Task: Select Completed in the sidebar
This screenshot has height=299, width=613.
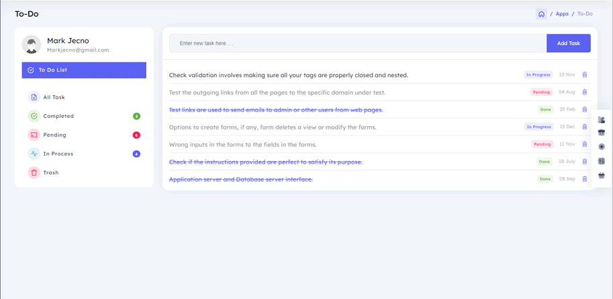Action: point(58,116)
